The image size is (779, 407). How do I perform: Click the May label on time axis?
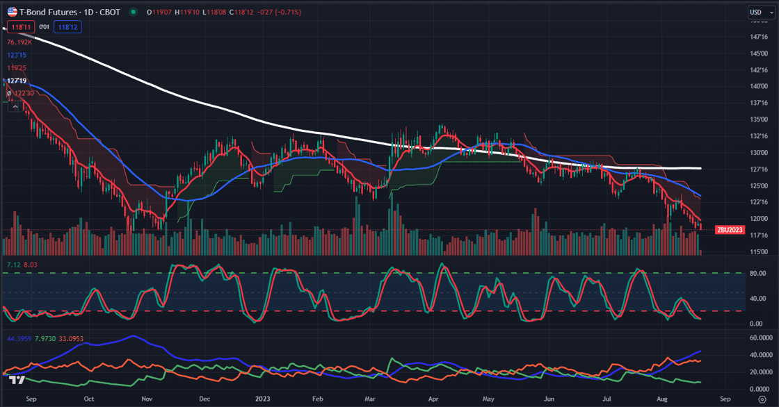click(488, 399)
